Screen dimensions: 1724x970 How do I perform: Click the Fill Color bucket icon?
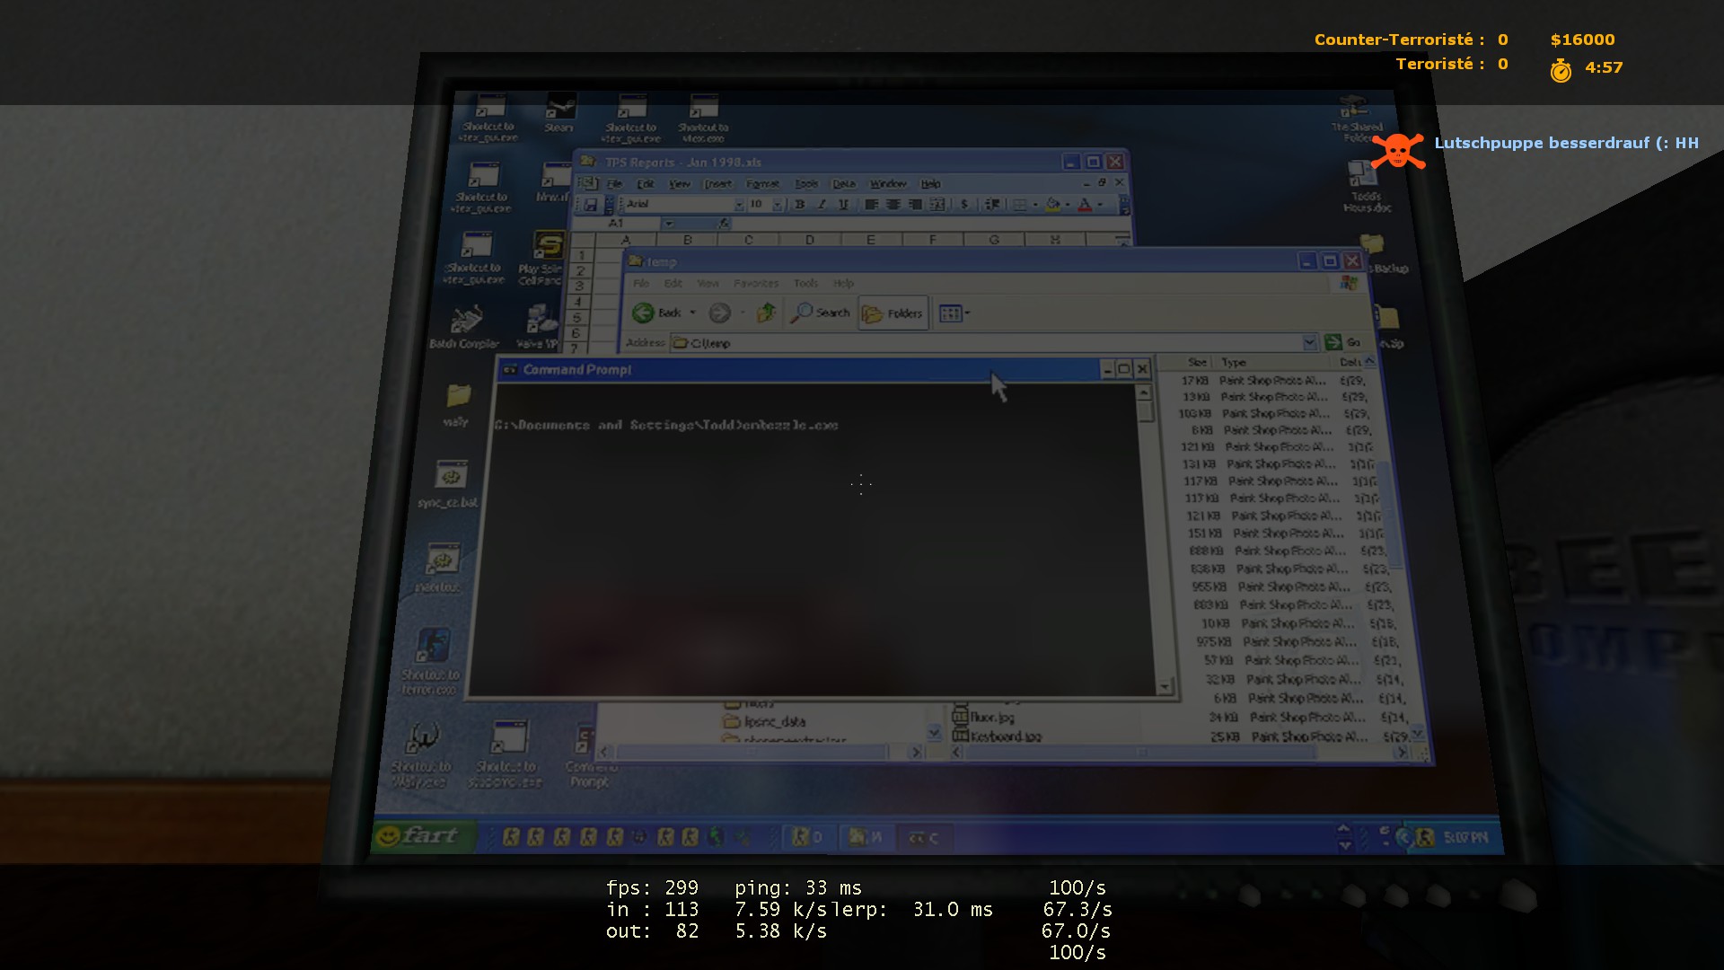pyautogui.click(x=1053, y=205)
